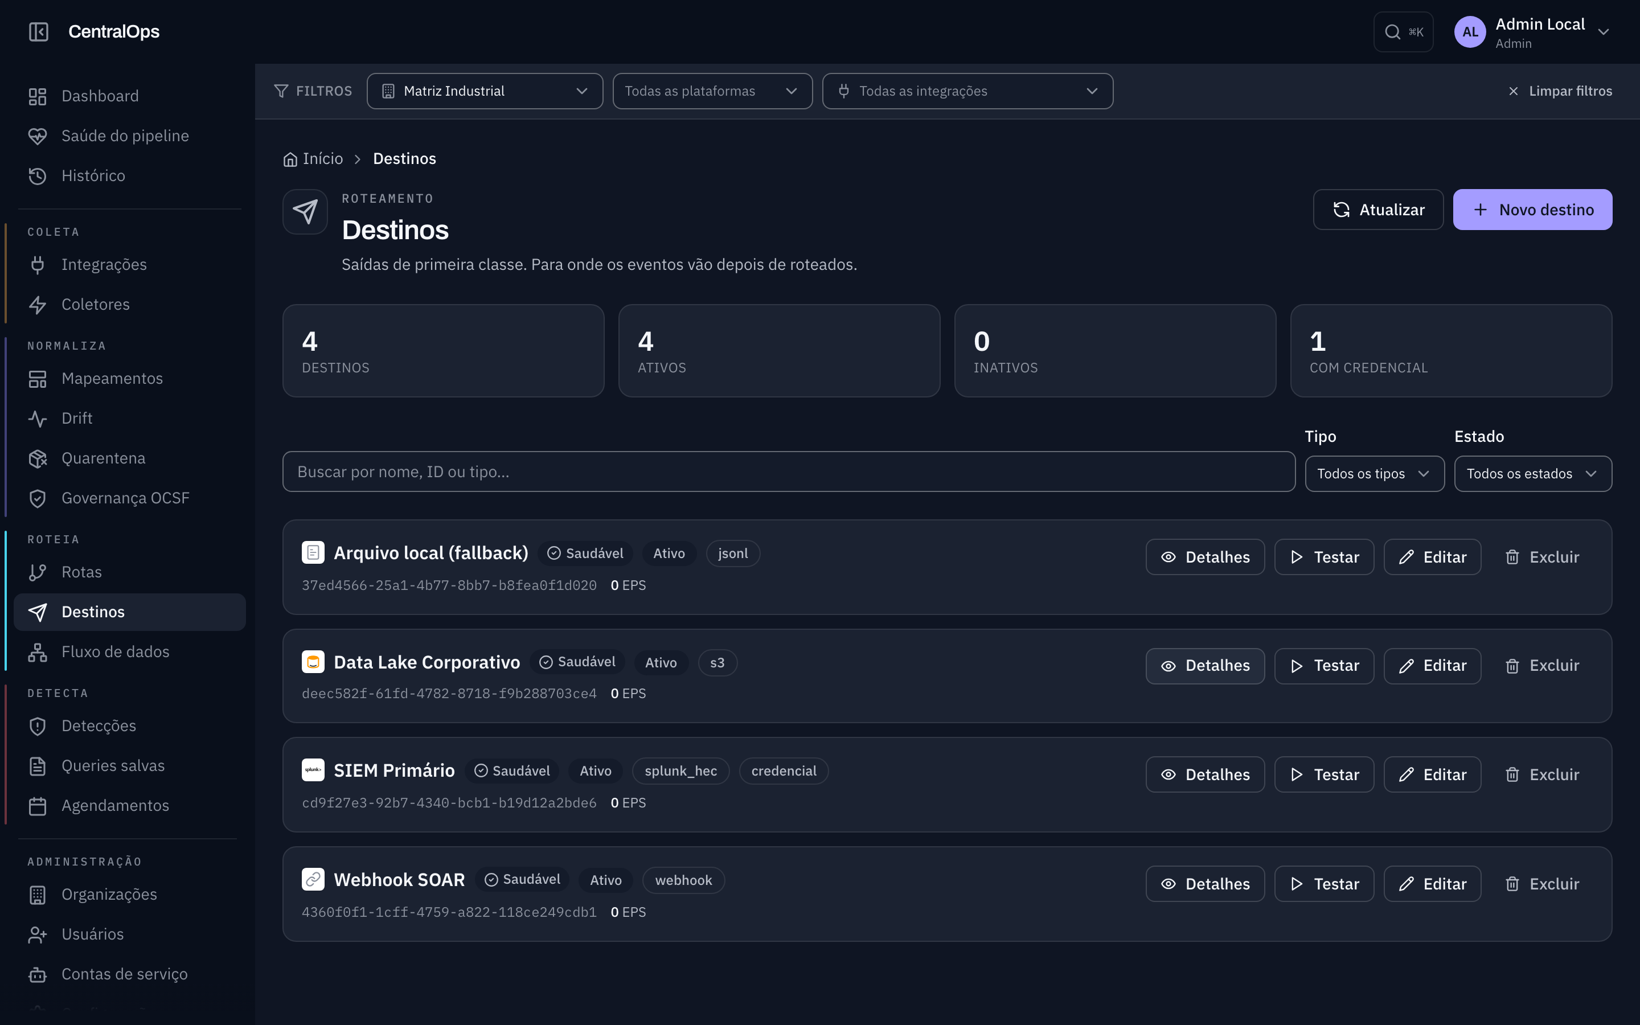Click Organizações building icon

[38, 894]
